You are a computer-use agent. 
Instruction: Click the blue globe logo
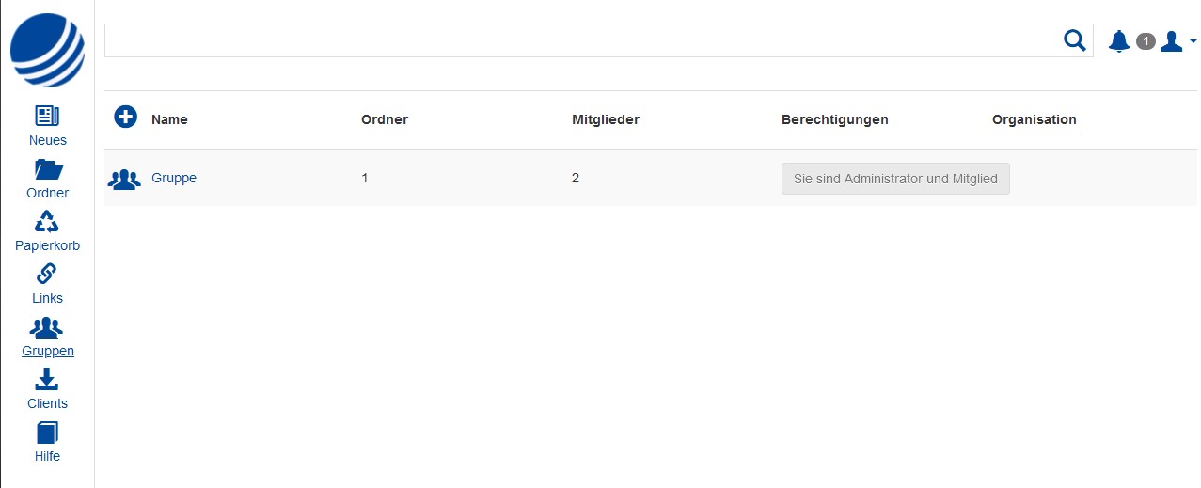pos(47,49)
